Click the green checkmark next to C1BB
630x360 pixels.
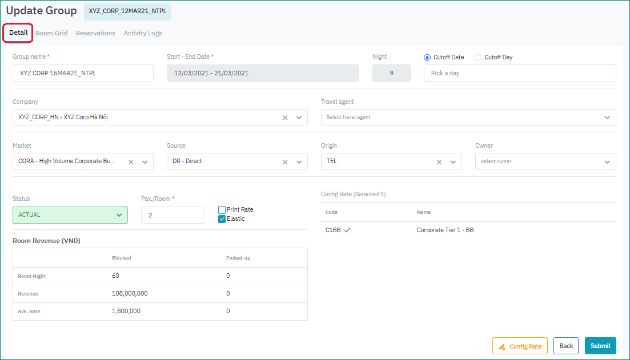[x=347, y=230]
